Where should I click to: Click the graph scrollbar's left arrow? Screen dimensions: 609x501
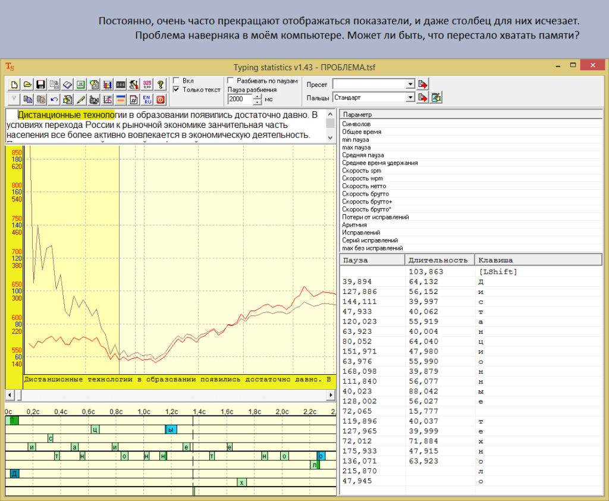(x=10, y=395)
